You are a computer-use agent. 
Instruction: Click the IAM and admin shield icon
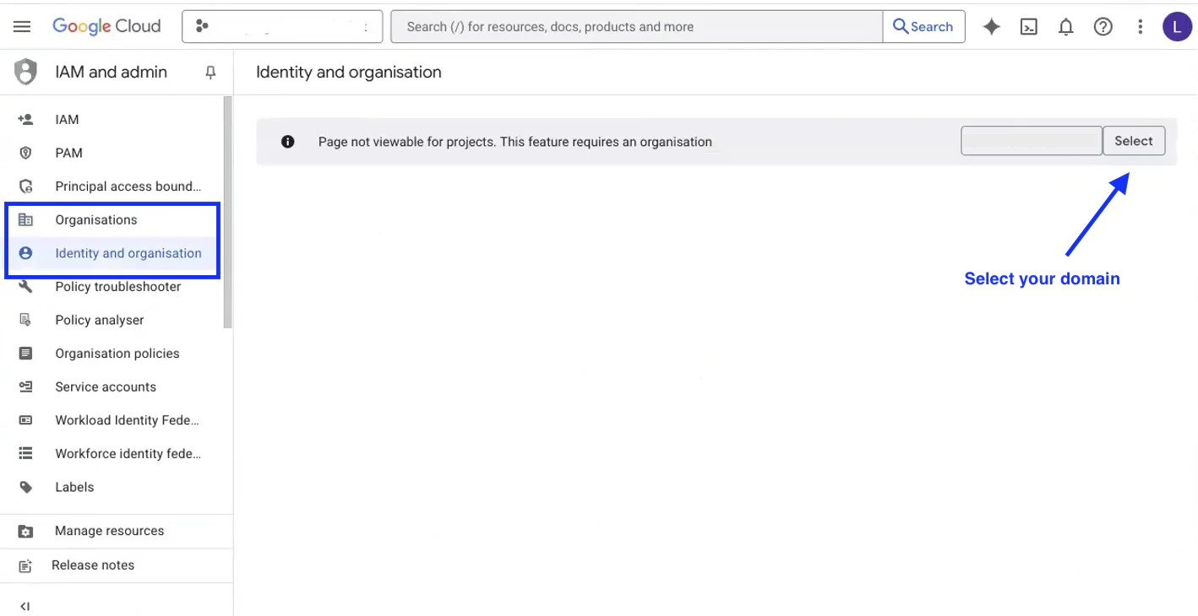tap(26, 72)
